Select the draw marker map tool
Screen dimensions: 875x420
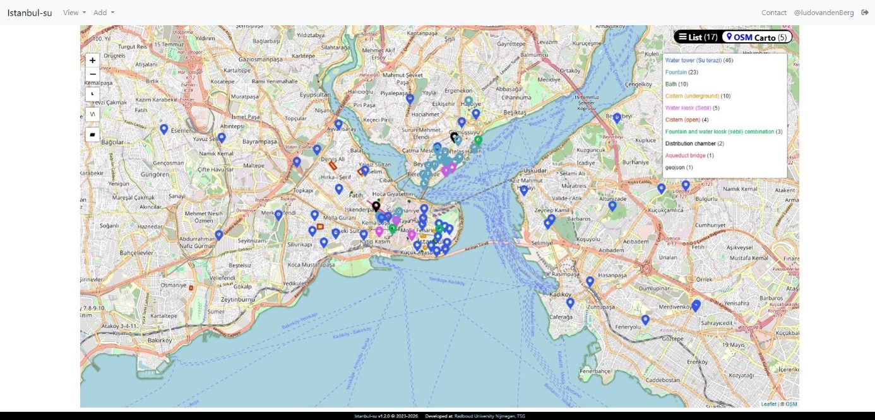(x=93, y=94)
